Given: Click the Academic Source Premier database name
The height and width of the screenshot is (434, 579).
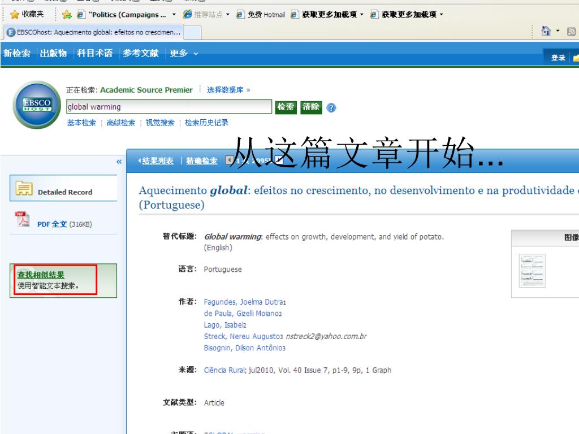Looking at the screenshot, I should coord(146,90).
